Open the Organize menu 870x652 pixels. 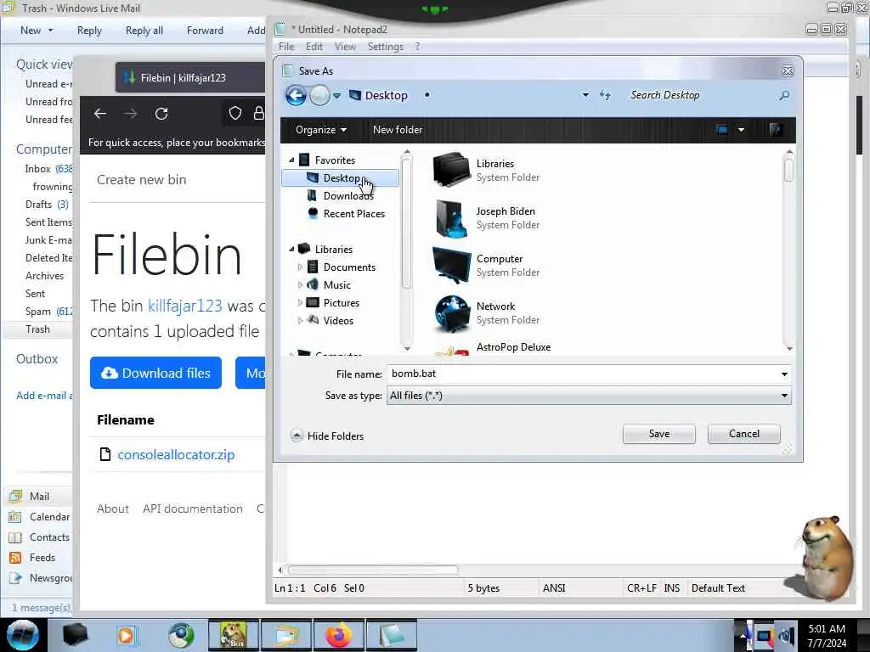click(320, 130)
